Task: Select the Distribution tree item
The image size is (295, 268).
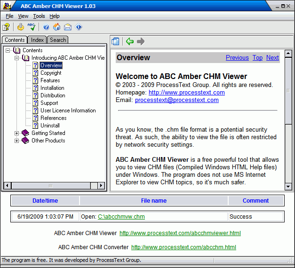Action: (x=53, y=95)
